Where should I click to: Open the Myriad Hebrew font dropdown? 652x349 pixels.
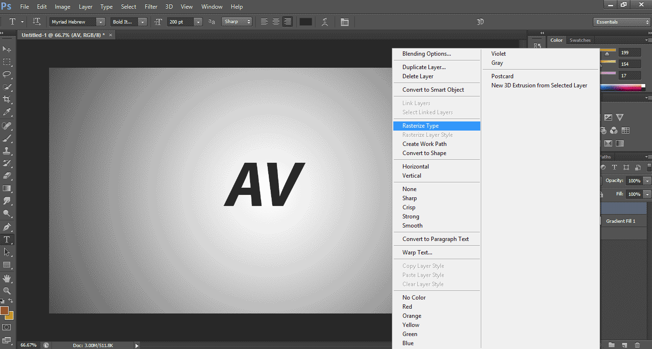100,22
